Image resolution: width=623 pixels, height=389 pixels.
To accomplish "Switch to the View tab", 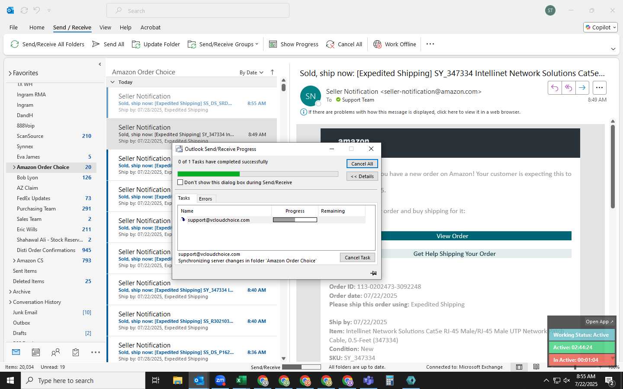I will click(105, 27).
